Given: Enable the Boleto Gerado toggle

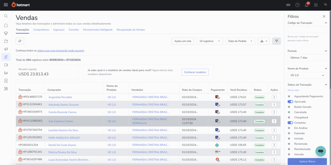Looking at the screenshot, I should (x=290, y=107).
